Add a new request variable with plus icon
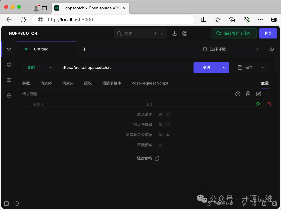This screenshot has width=281, height=210. pyautogui.click(x=269, y=94)
